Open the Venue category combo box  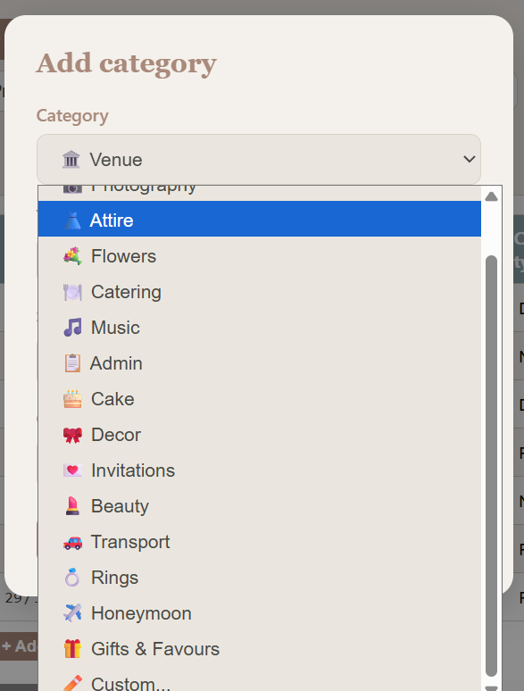(259, 159)
